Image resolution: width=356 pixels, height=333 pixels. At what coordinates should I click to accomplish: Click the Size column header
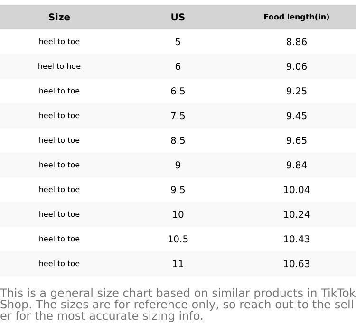click(x=59, y=17)
